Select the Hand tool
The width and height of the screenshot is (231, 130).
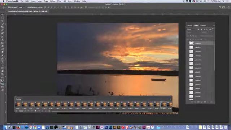point(3,71)
